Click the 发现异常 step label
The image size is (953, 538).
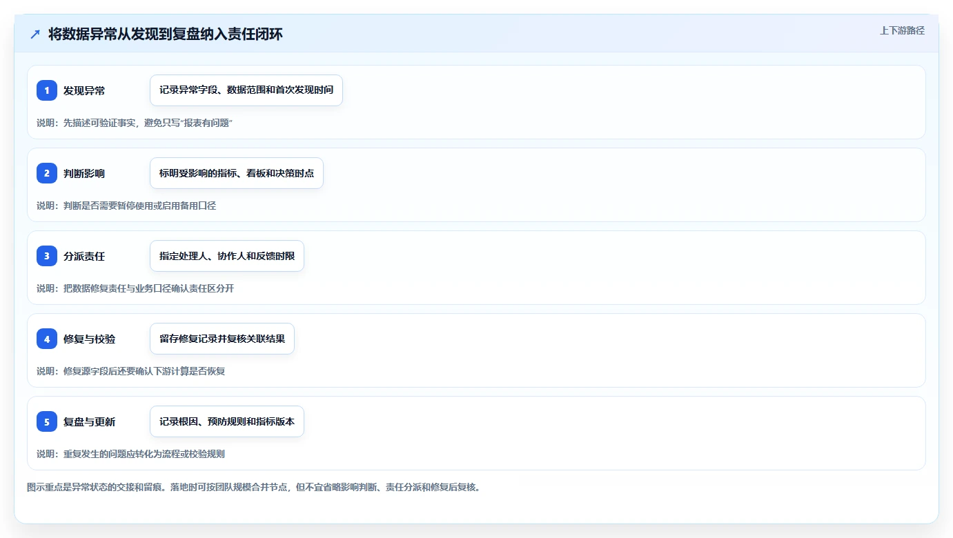(84, 90)
